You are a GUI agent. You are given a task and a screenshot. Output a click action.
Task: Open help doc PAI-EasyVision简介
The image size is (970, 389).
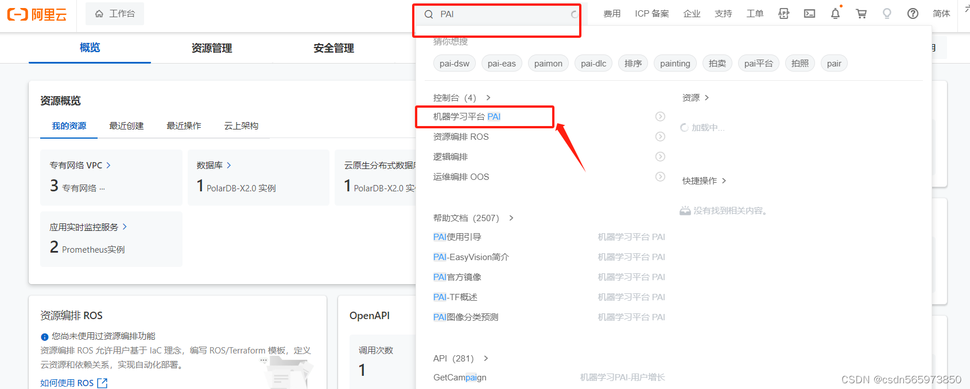tap(471, 257)
